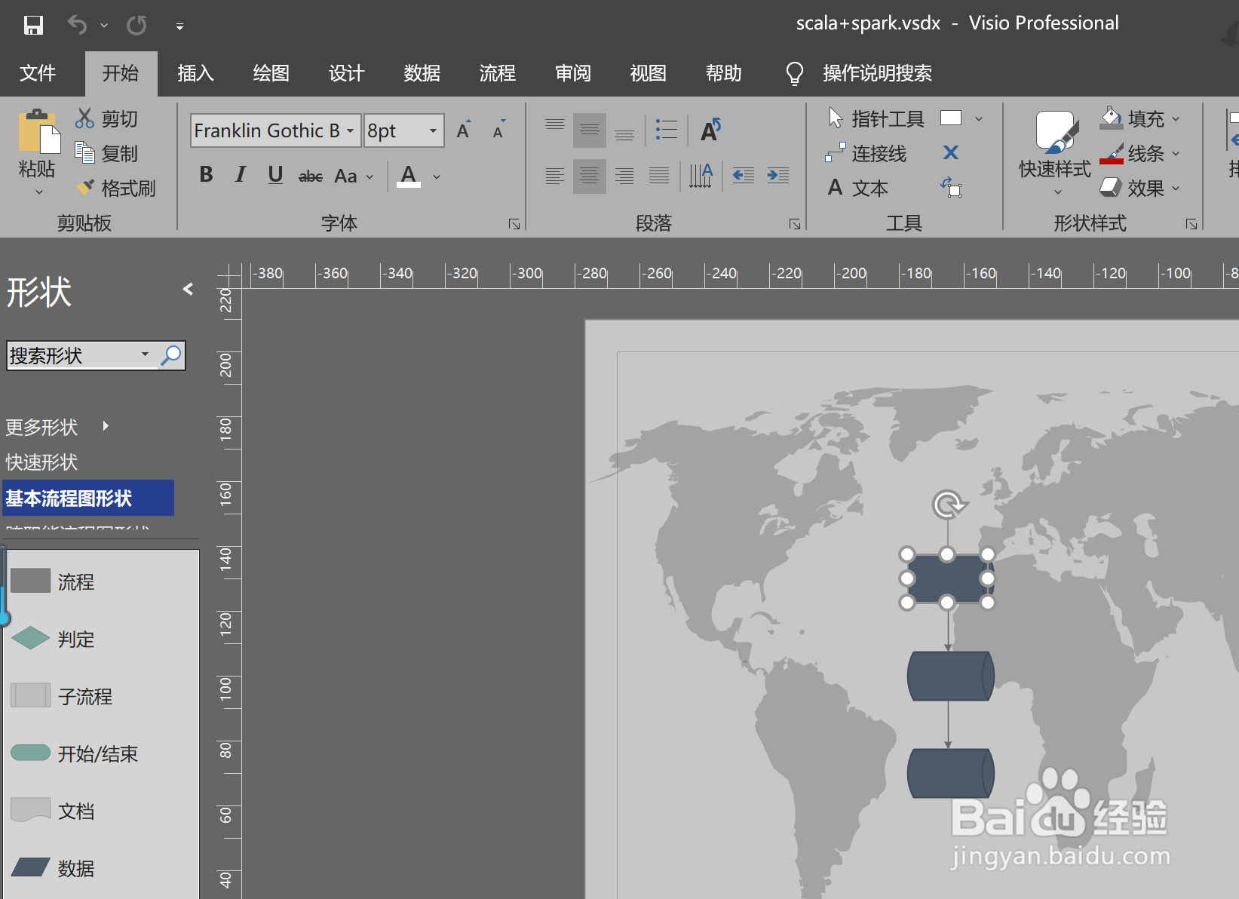Click the text direction icon
This screenshot has width=1239, height=899.
701,176
